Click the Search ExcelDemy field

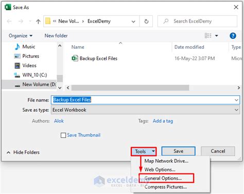197,21
